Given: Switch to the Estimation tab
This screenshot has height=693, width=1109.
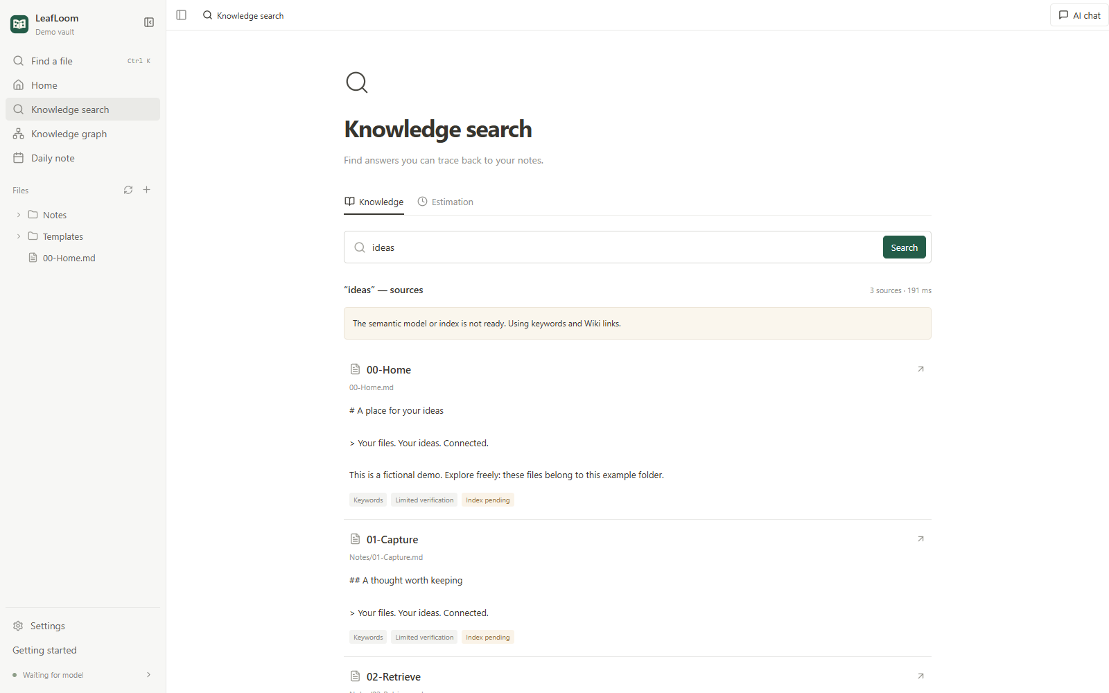Looking at the screenshot, I should pos(446,202).
